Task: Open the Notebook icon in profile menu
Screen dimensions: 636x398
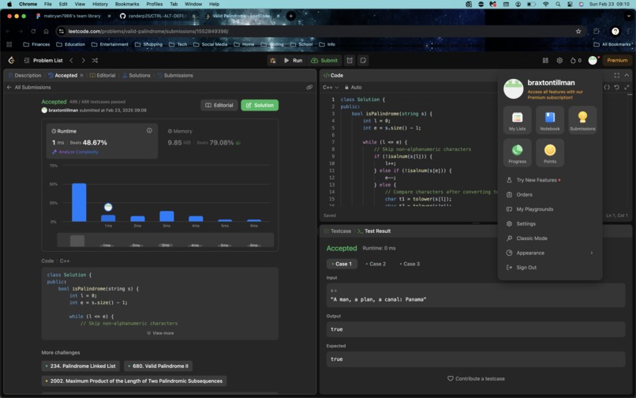Action: [x=550, y=120]
